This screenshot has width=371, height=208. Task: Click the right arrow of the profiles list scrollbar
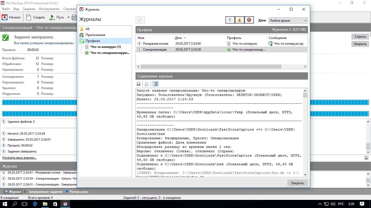pos(305,66)
